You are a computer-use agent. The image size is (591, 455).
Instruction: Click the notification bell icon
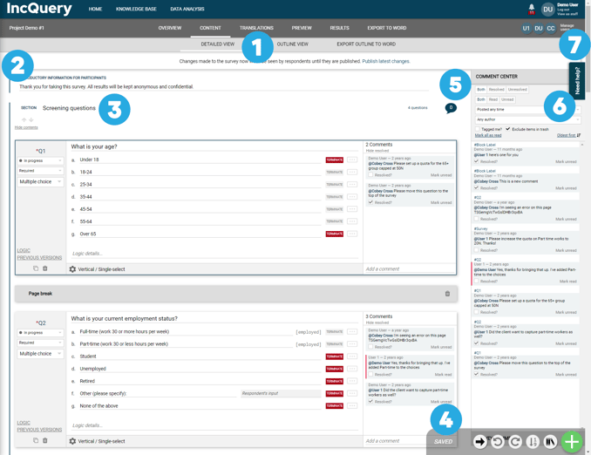coord(532,8)
